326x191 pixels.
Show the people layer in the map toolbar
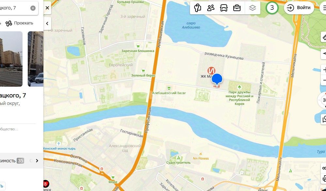pyautogui.click(x=210, y=8)
